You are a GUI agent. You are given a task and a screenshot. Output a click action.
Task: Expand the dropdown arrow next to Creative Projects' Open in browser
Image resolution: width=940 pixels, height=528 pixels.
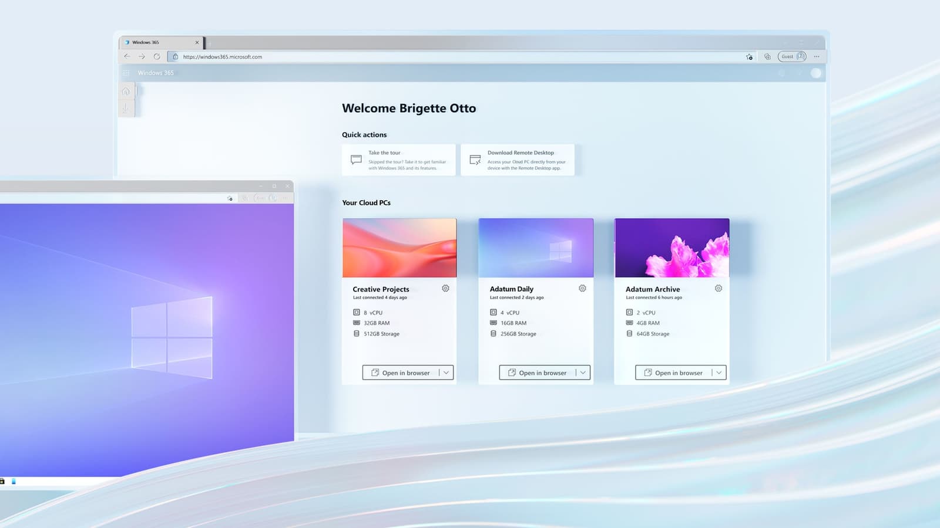[446, 373]
